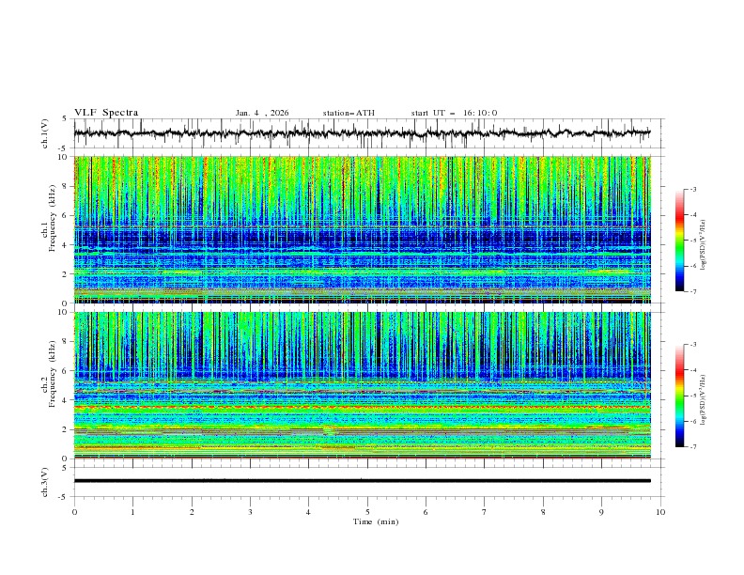This screenshot has height=575, width=744.
Task: Click the flat black ch.3 voltage trace
Action: click(x=362, y=481)
